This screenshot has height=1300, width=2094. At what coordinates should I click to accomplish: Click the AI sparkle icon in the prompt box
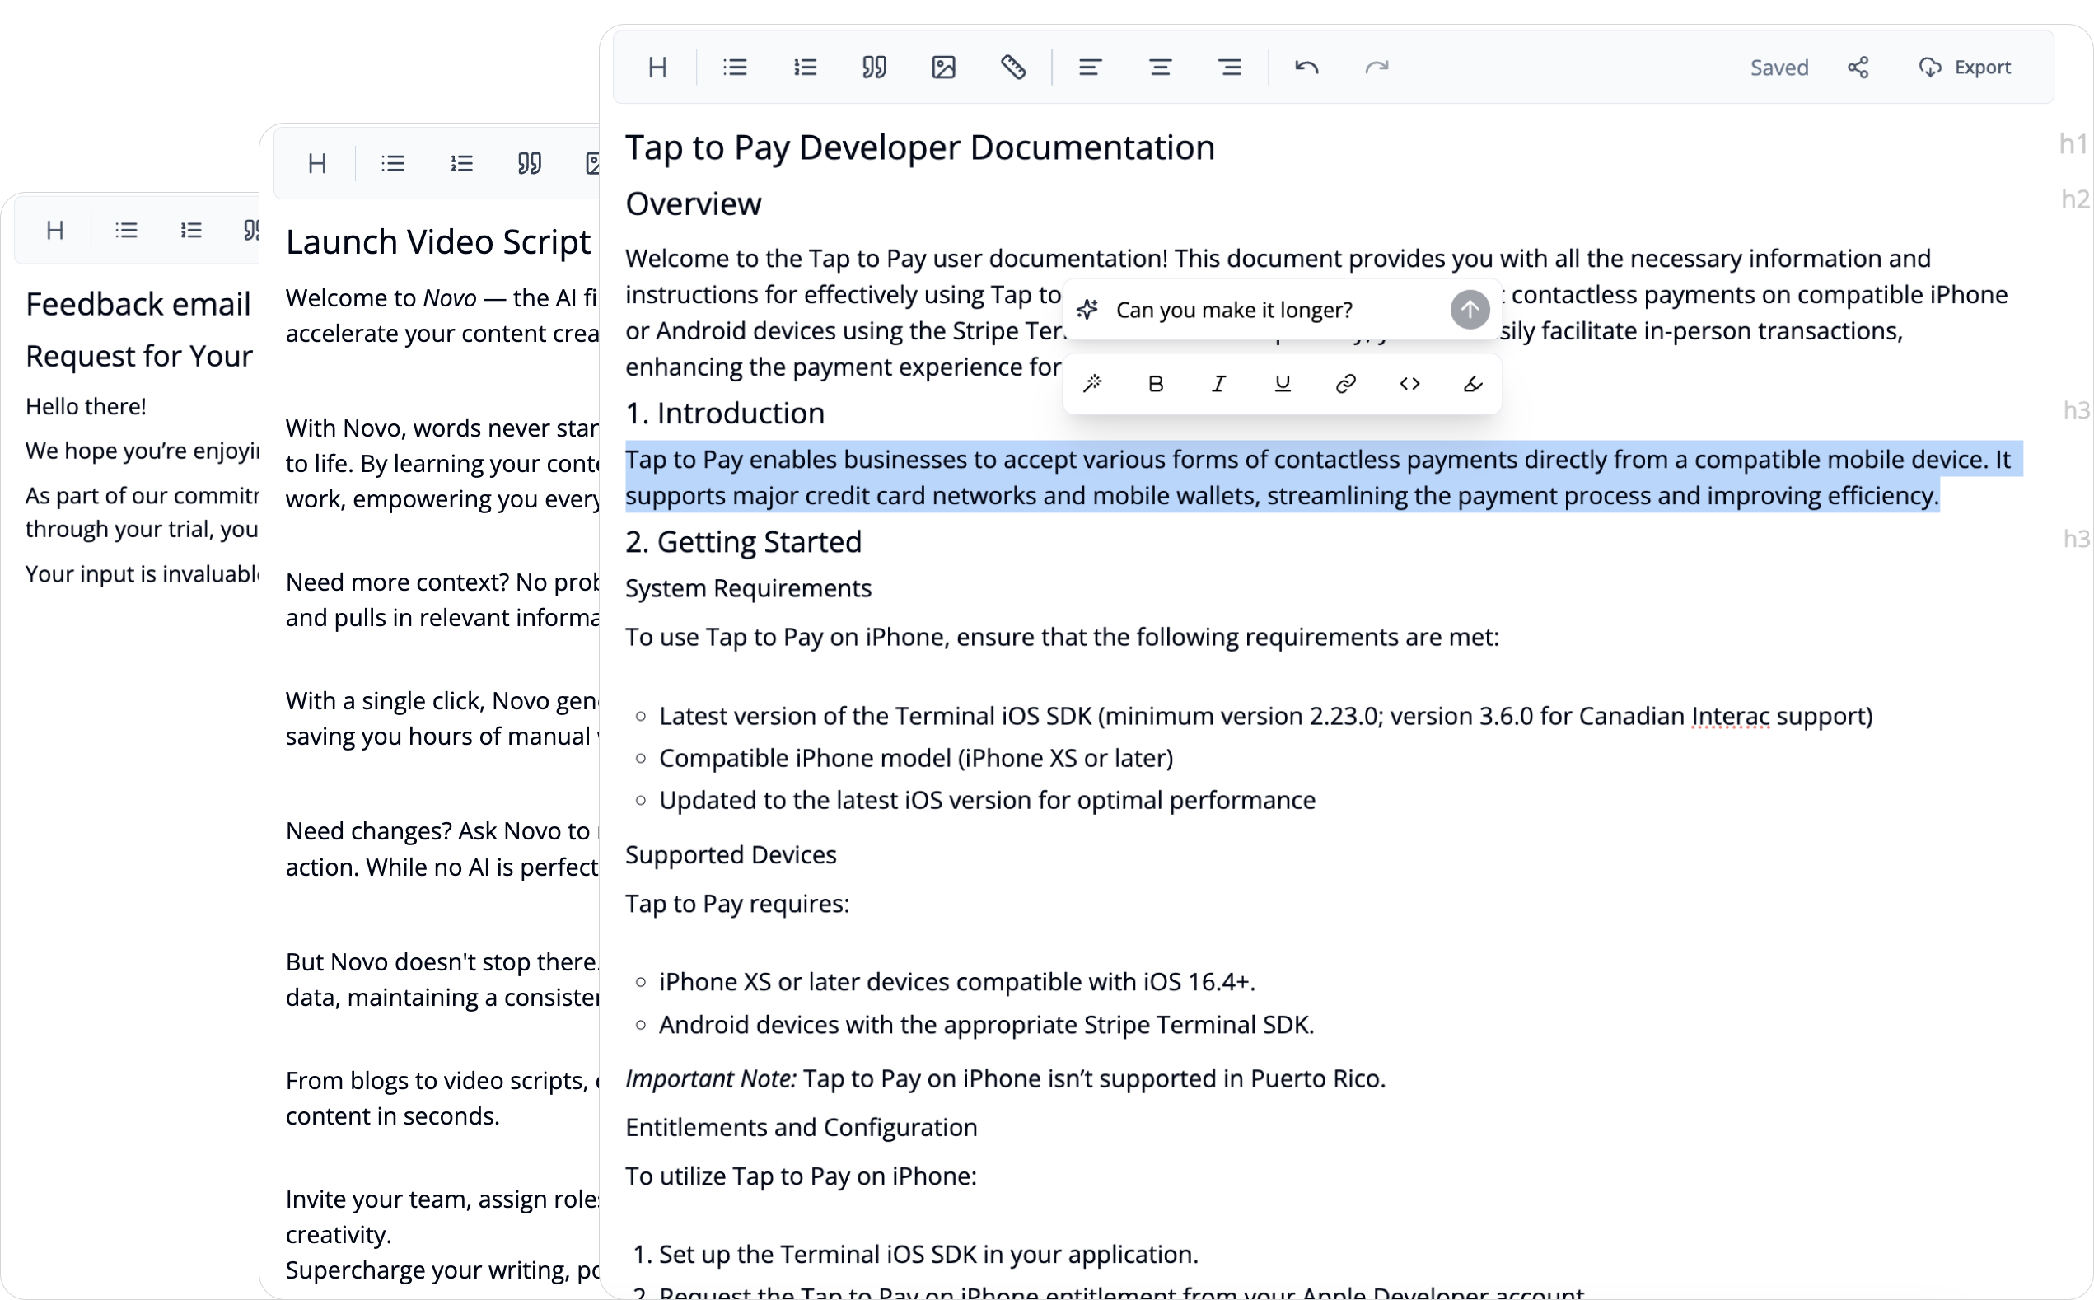tap(1088, 310)
